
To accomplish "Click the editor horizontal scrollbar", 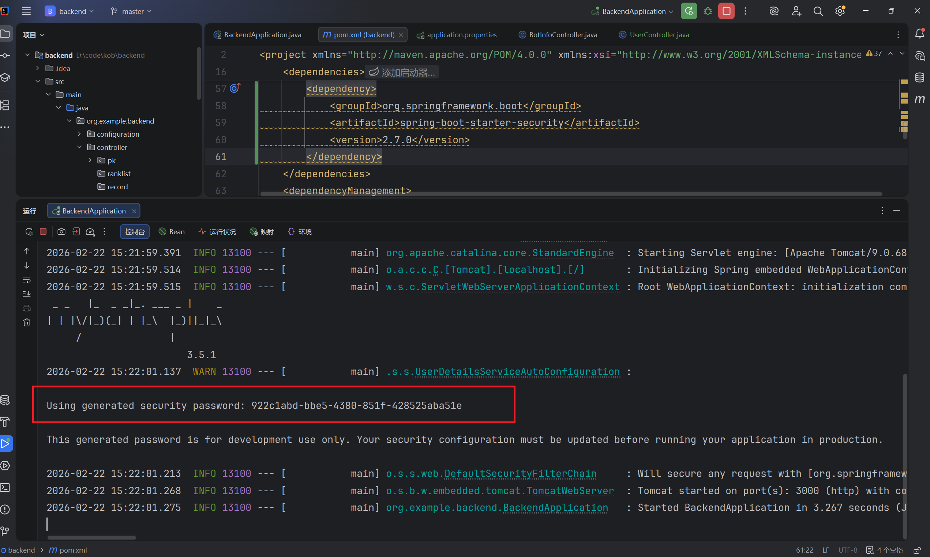I will pyautogui.click(x=571, y=194).
